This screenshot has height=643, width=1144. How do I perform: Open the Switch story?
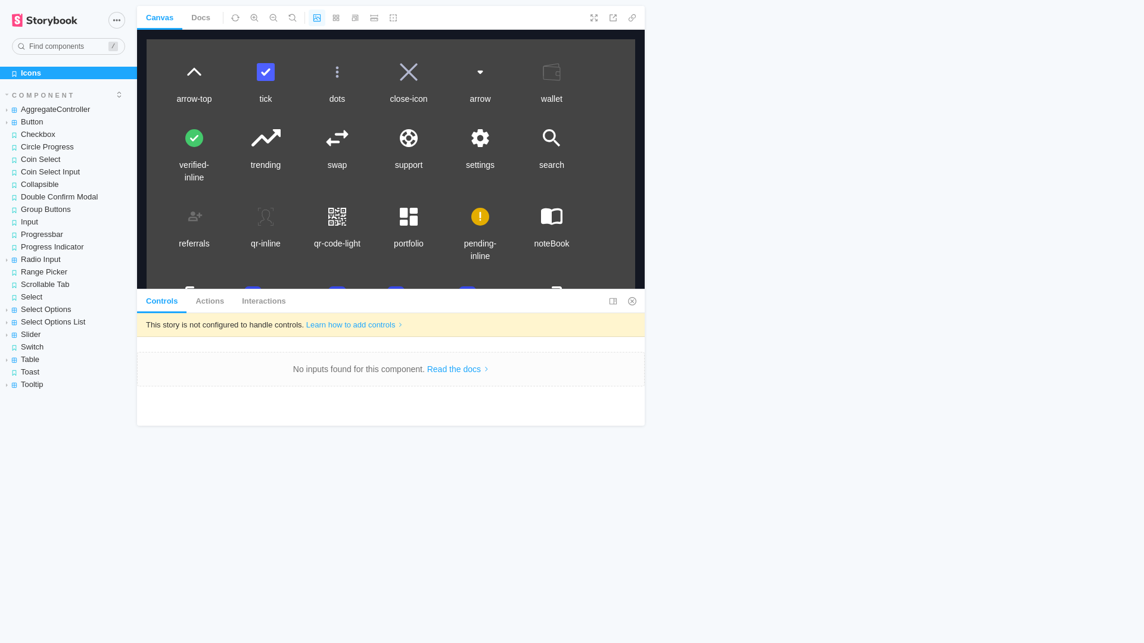(69, 347)
